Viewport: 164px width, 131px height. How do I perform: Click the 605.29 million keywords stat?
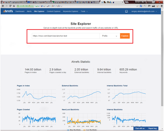click(x=128, y=71)
